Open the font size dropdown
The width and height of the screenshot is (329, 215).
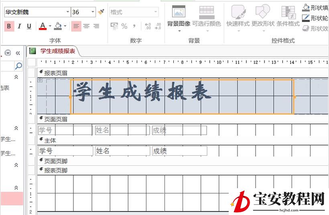(x=93, y=12)
